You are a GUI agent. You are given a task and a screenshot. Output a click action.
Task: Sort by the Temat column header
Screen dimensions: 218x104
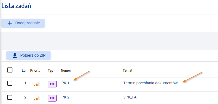click(x=128, y=71)
